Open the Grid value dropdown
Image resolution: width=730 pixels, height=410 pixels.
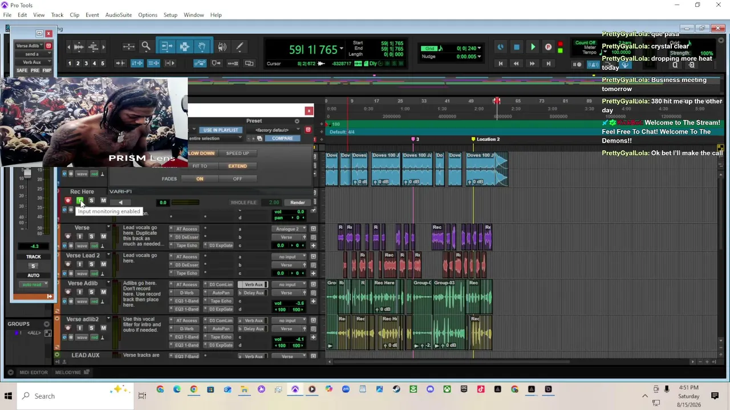[x=479, y=48]
